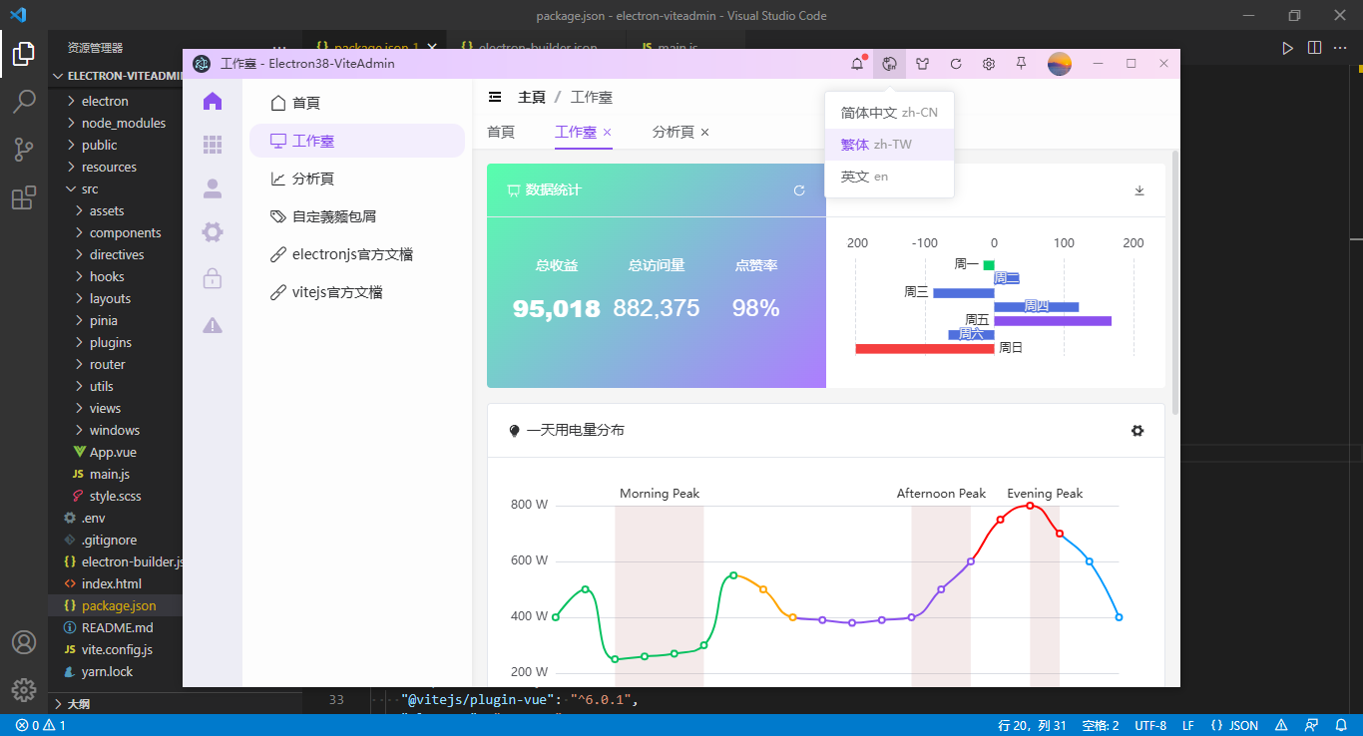Screen dimensions: 1363x736
Task: Download the bar chart via the download icon
Action: click(x=1138, y=189)
